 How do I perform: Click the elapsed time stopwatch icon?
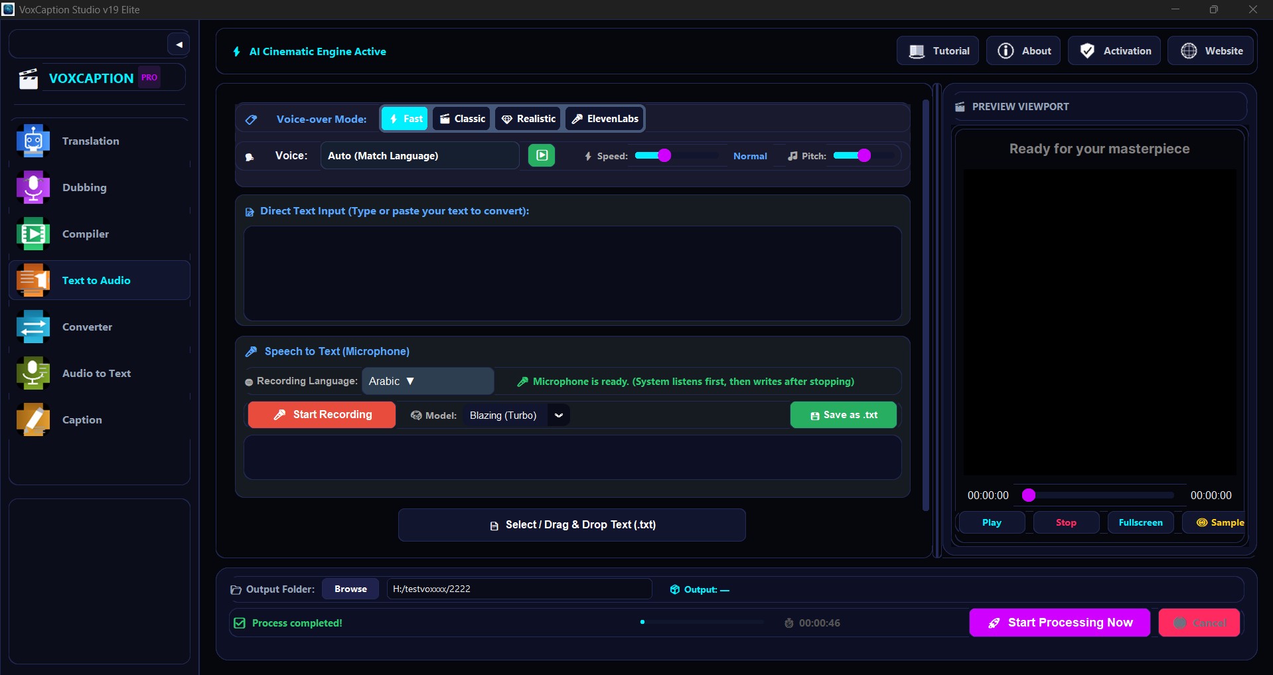[789, 623]
